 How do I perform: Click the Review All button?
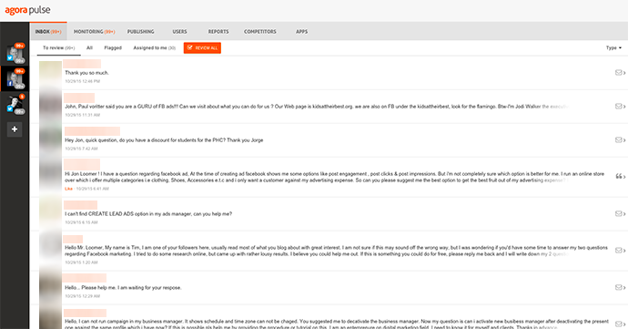(x=202, y=47)
